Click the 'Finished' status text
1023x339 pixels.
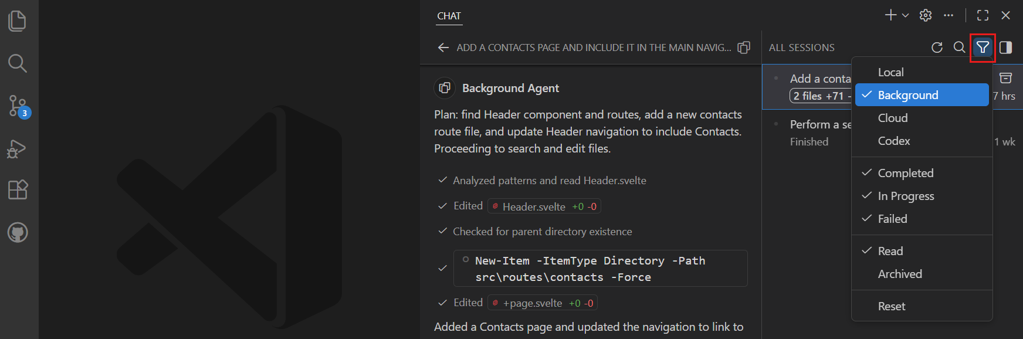(x=809, y=142)
